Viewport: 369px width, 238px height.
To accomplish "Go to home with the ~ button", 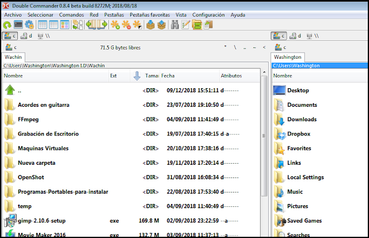I will coord(254,47).
